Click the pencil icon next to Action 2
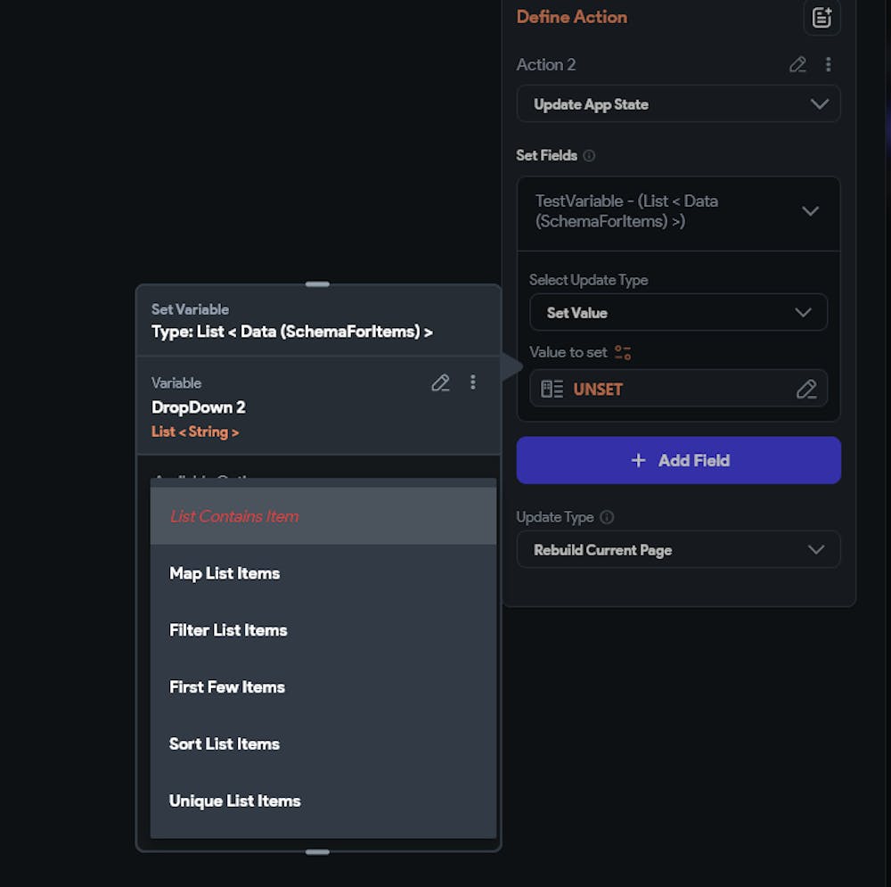This screenshot has width=891, height=887. point(797,64)
